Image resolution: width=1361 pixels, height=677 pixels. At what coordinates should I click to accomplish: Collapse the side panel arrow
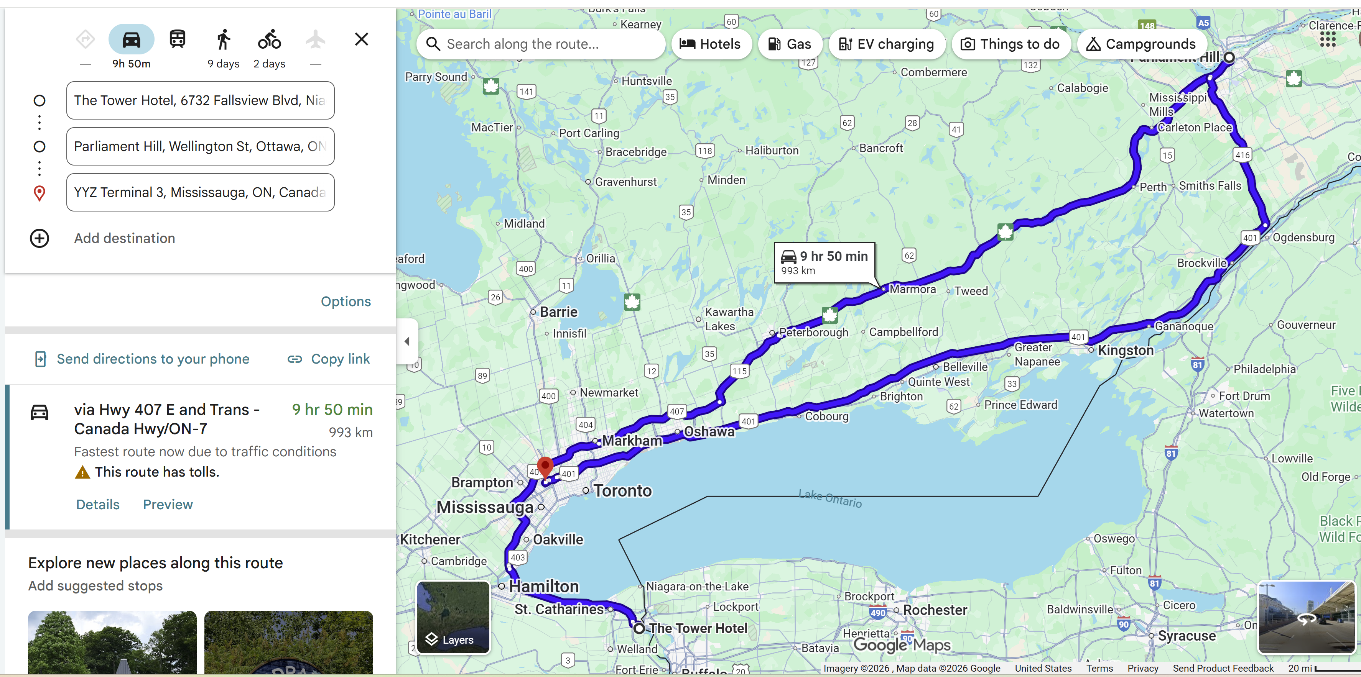[407, 341]
